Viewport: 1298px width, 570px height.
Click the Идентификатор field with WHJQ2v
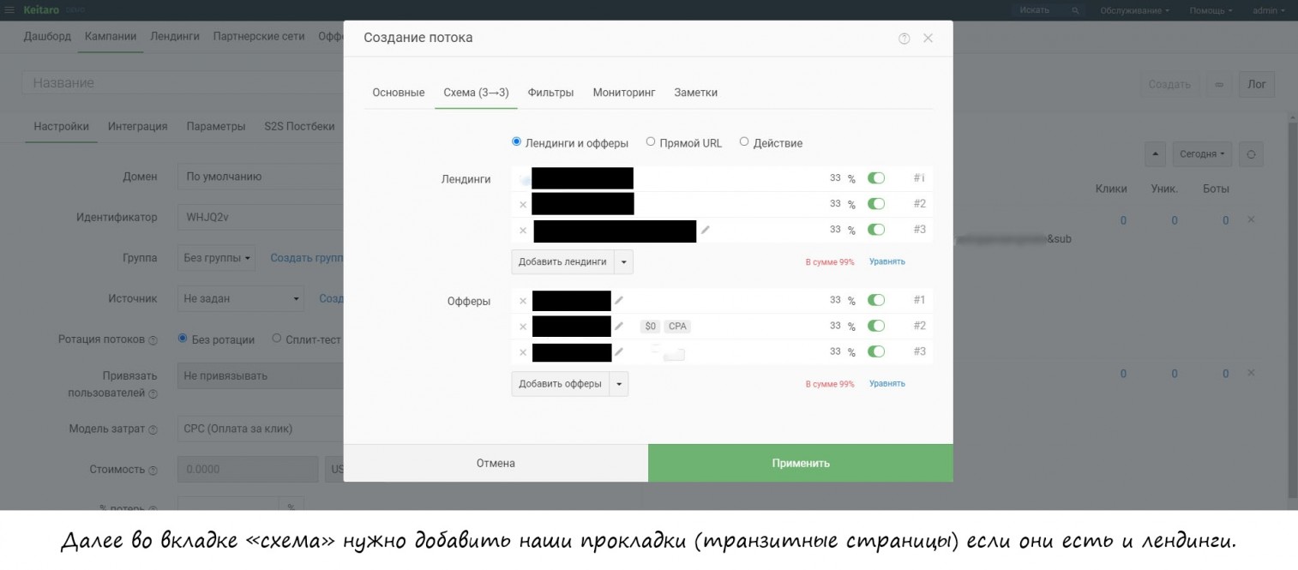261,218
